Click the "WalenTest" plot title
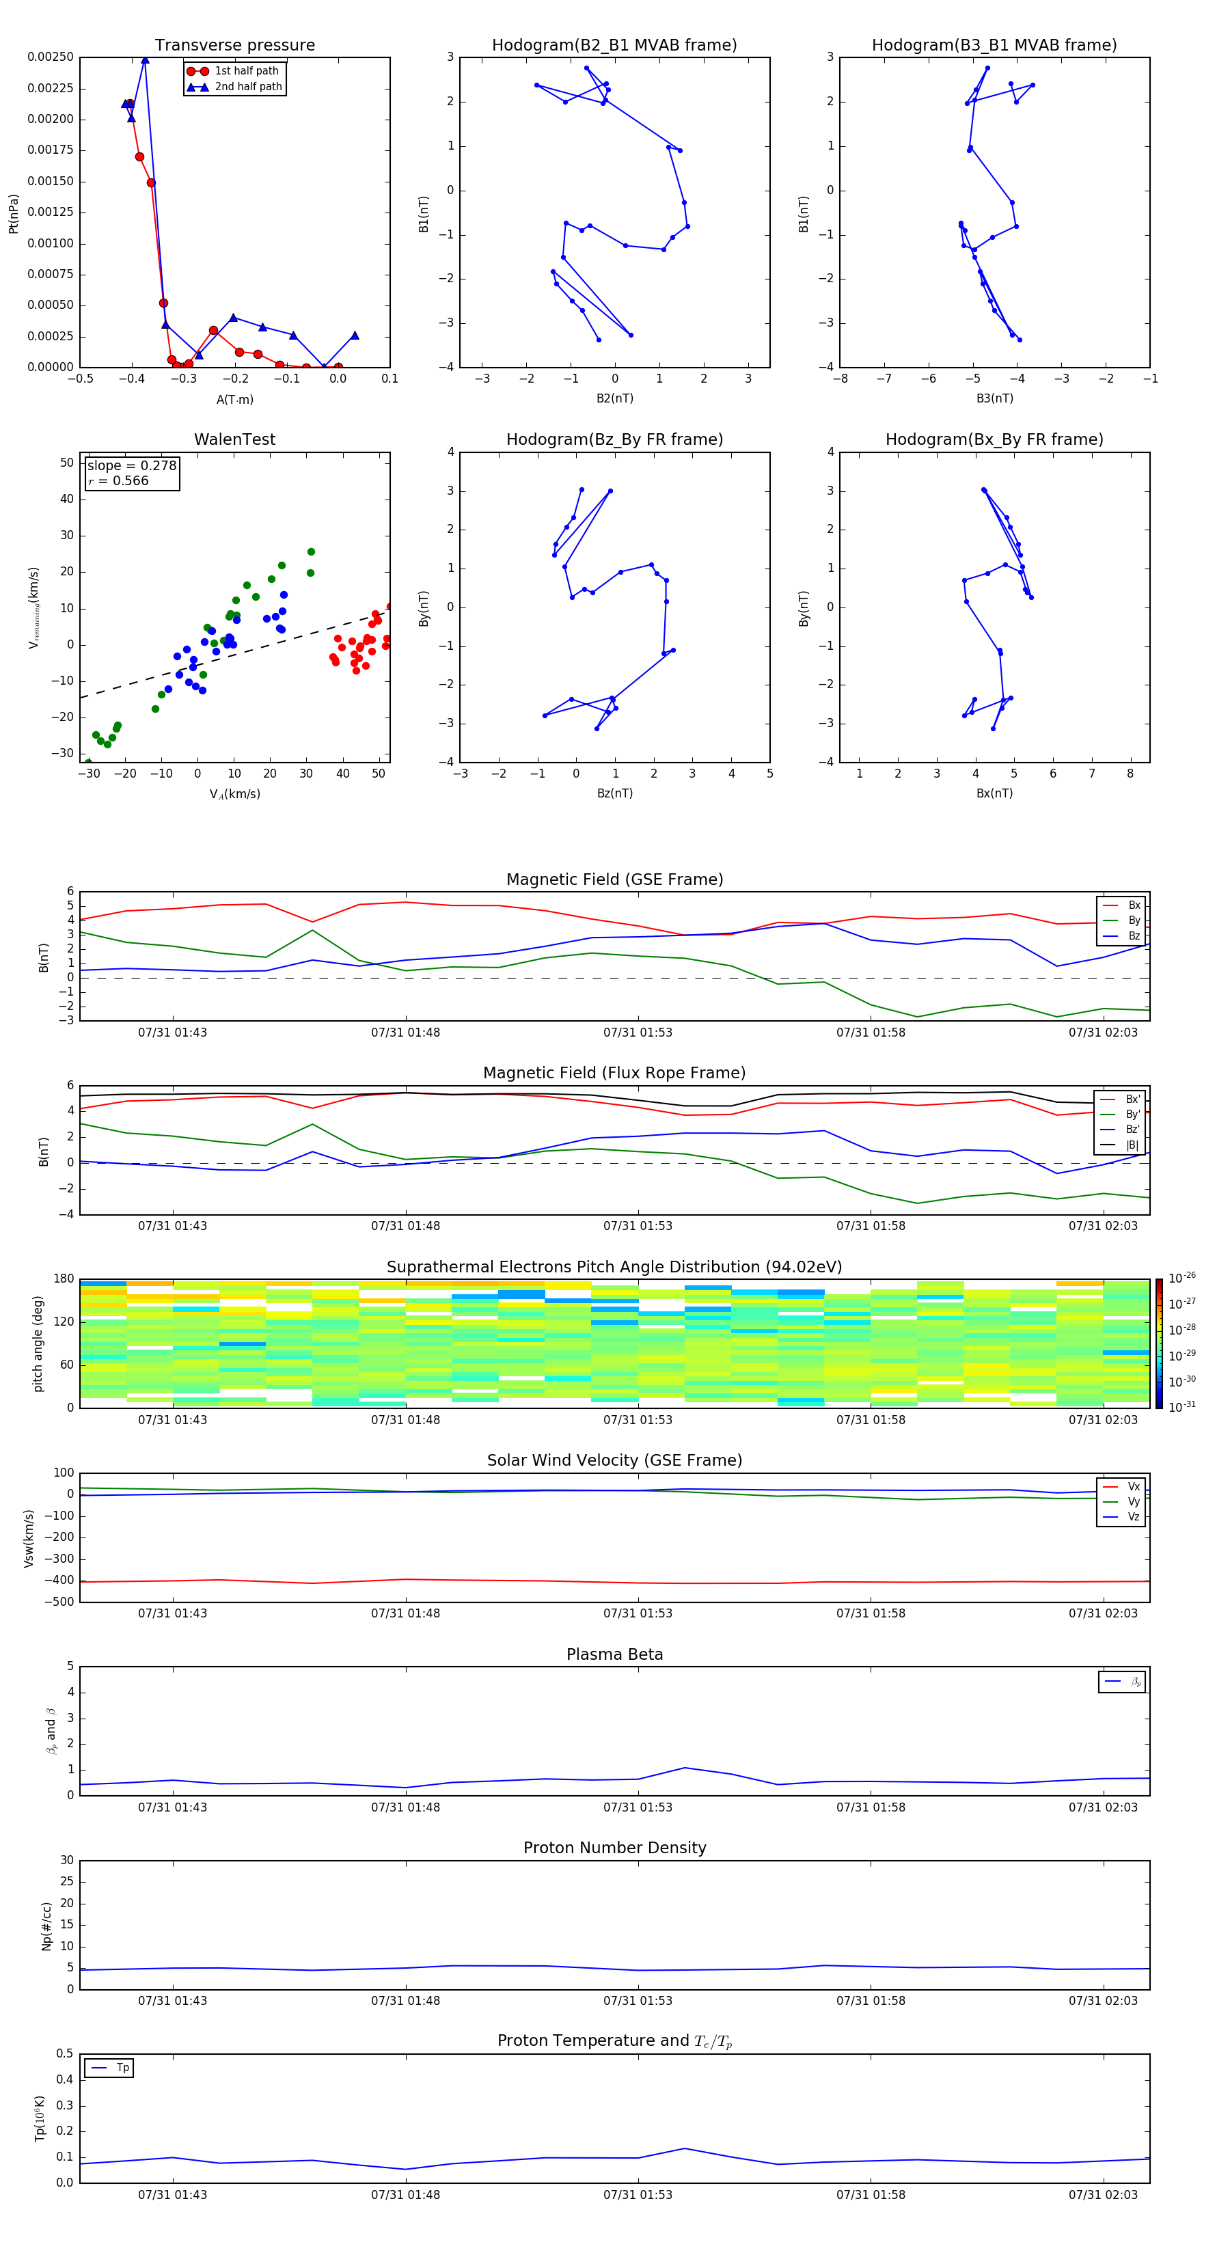The width and height of the screenshot is (1230, 2255). coord(234,439)
